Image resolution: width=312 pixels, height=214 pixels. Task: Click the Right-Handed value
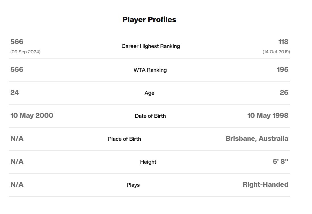(265, 184)
